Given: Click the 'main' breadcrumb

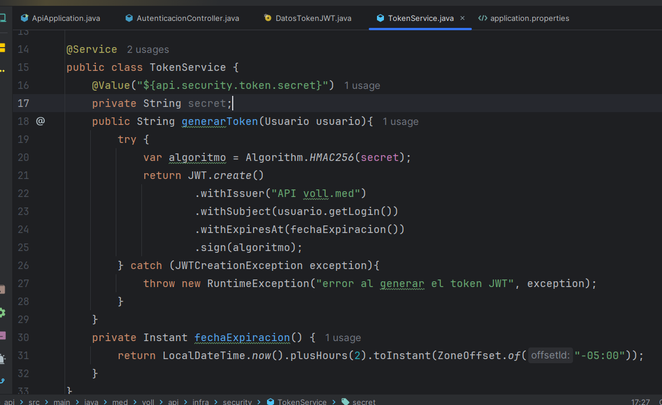Looking at the screenshot, I should pos(62,402).
